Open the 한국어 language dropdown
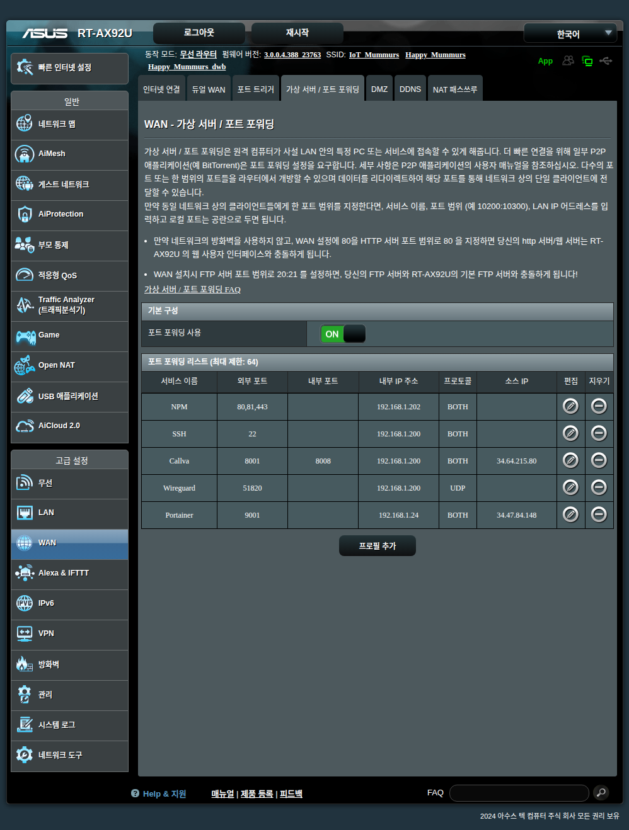 click(x=570, y=34)
